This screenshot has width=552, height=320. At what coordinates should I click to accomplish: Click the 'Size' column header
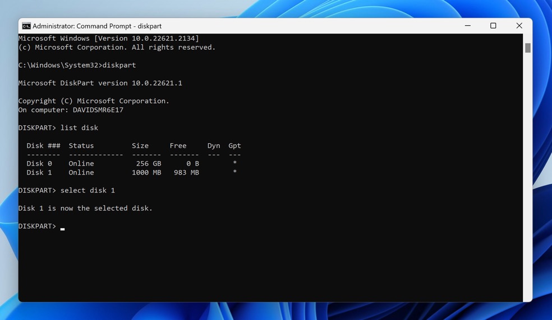pyautogui.click(x=140, y=145)
